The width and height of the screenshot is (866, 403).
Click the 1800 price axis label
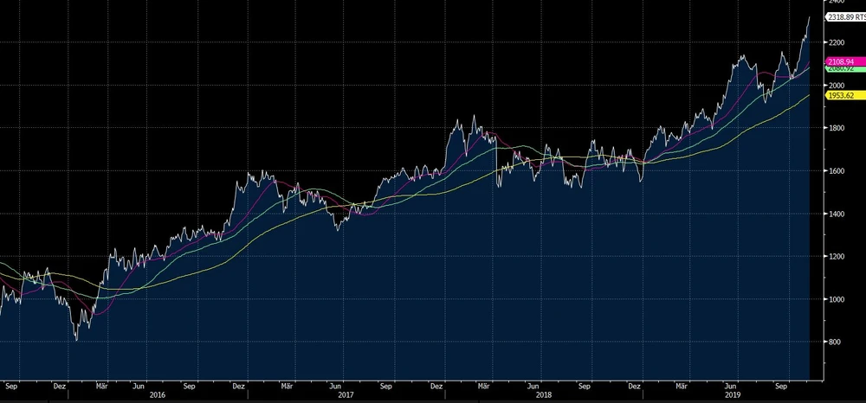[837, 128]
